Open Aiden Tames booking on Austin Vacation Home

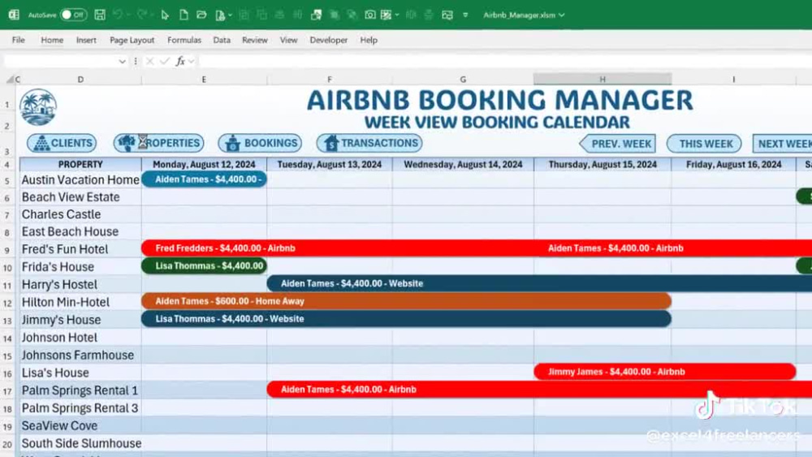click(204, 179)
